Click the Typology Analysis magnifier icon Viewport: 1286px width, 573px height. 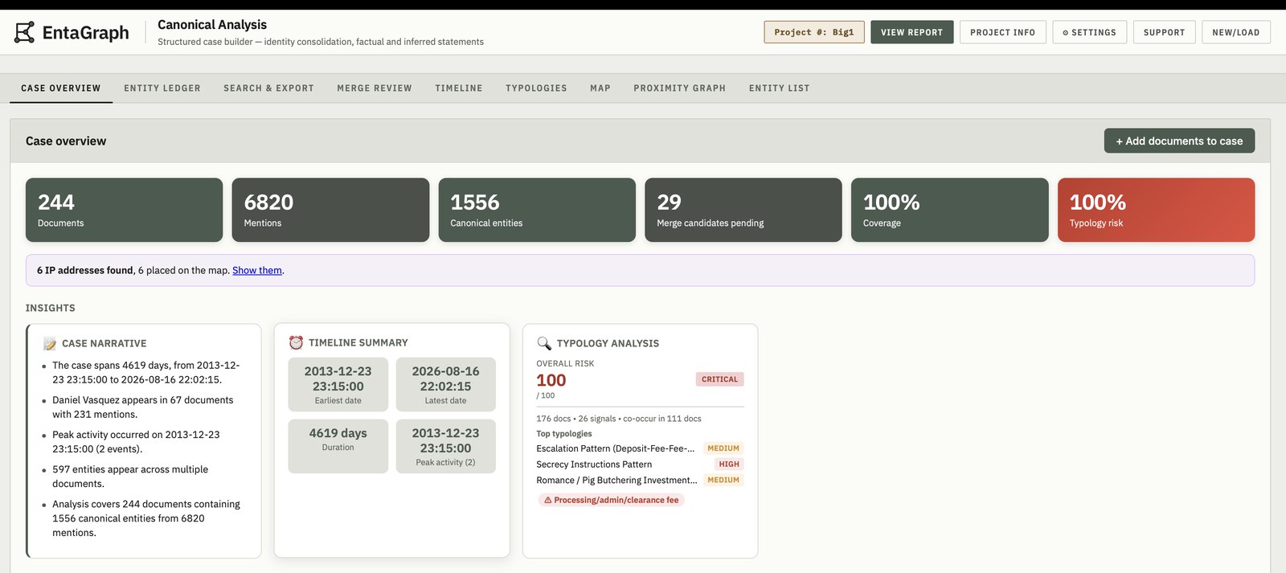(544, 343)
